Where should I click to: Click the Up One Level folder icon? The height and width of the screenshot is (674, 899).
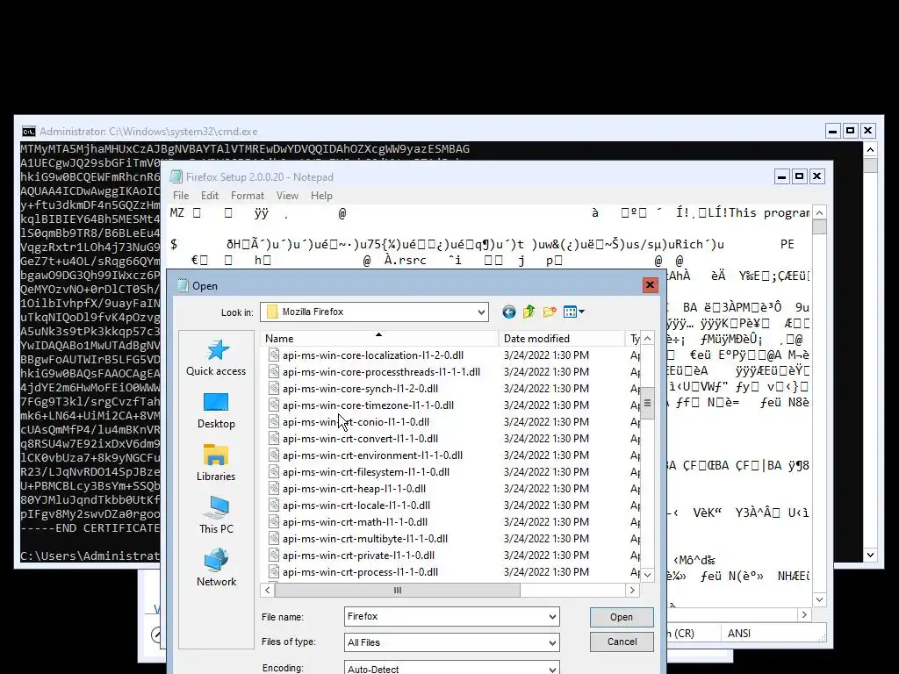point(529,312)
